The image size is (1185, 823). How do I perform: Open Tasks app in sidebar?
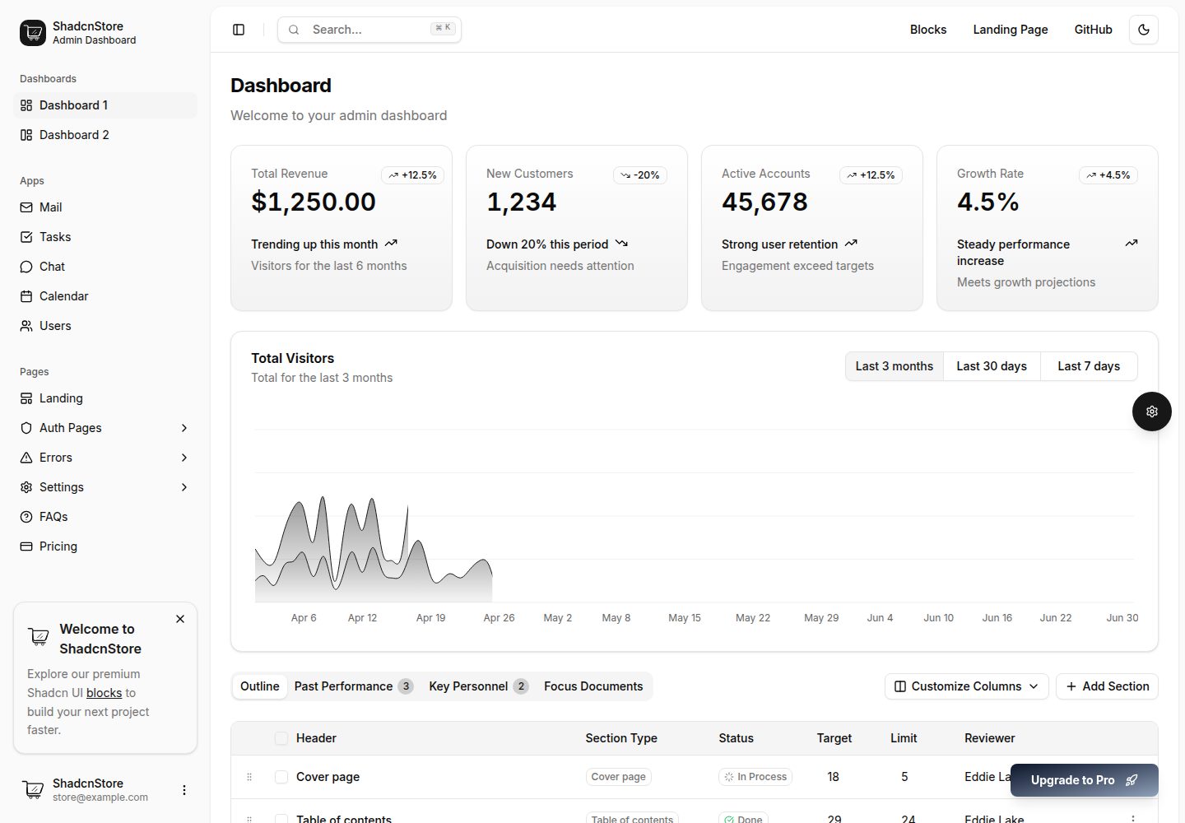click(x=105, y=237)
